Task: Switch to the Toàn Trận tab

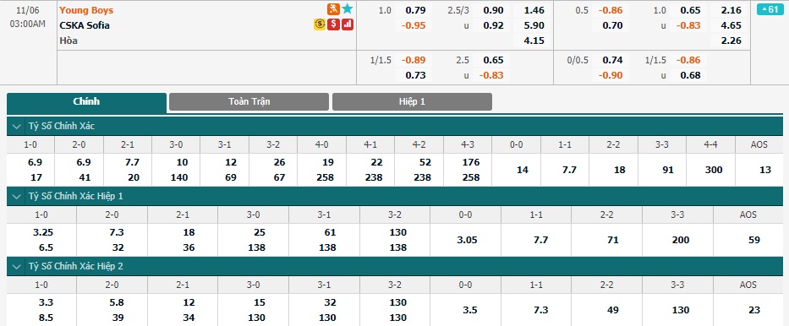Action: 249,101
